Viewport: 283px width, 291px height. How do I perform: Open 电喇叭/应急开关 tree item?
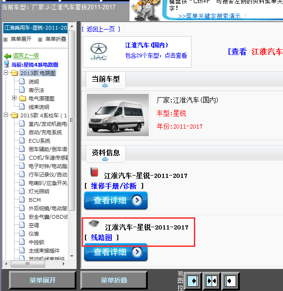coord(48,183)
